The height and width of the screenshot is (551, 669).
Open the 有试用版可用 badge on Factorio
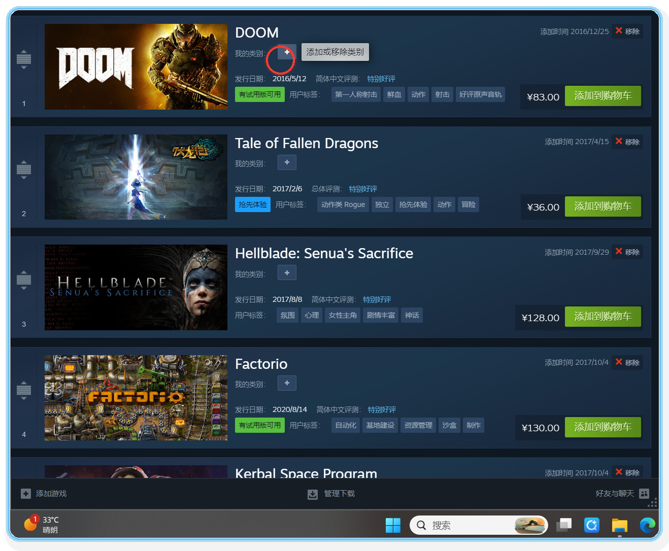click(x=260, y=425)
